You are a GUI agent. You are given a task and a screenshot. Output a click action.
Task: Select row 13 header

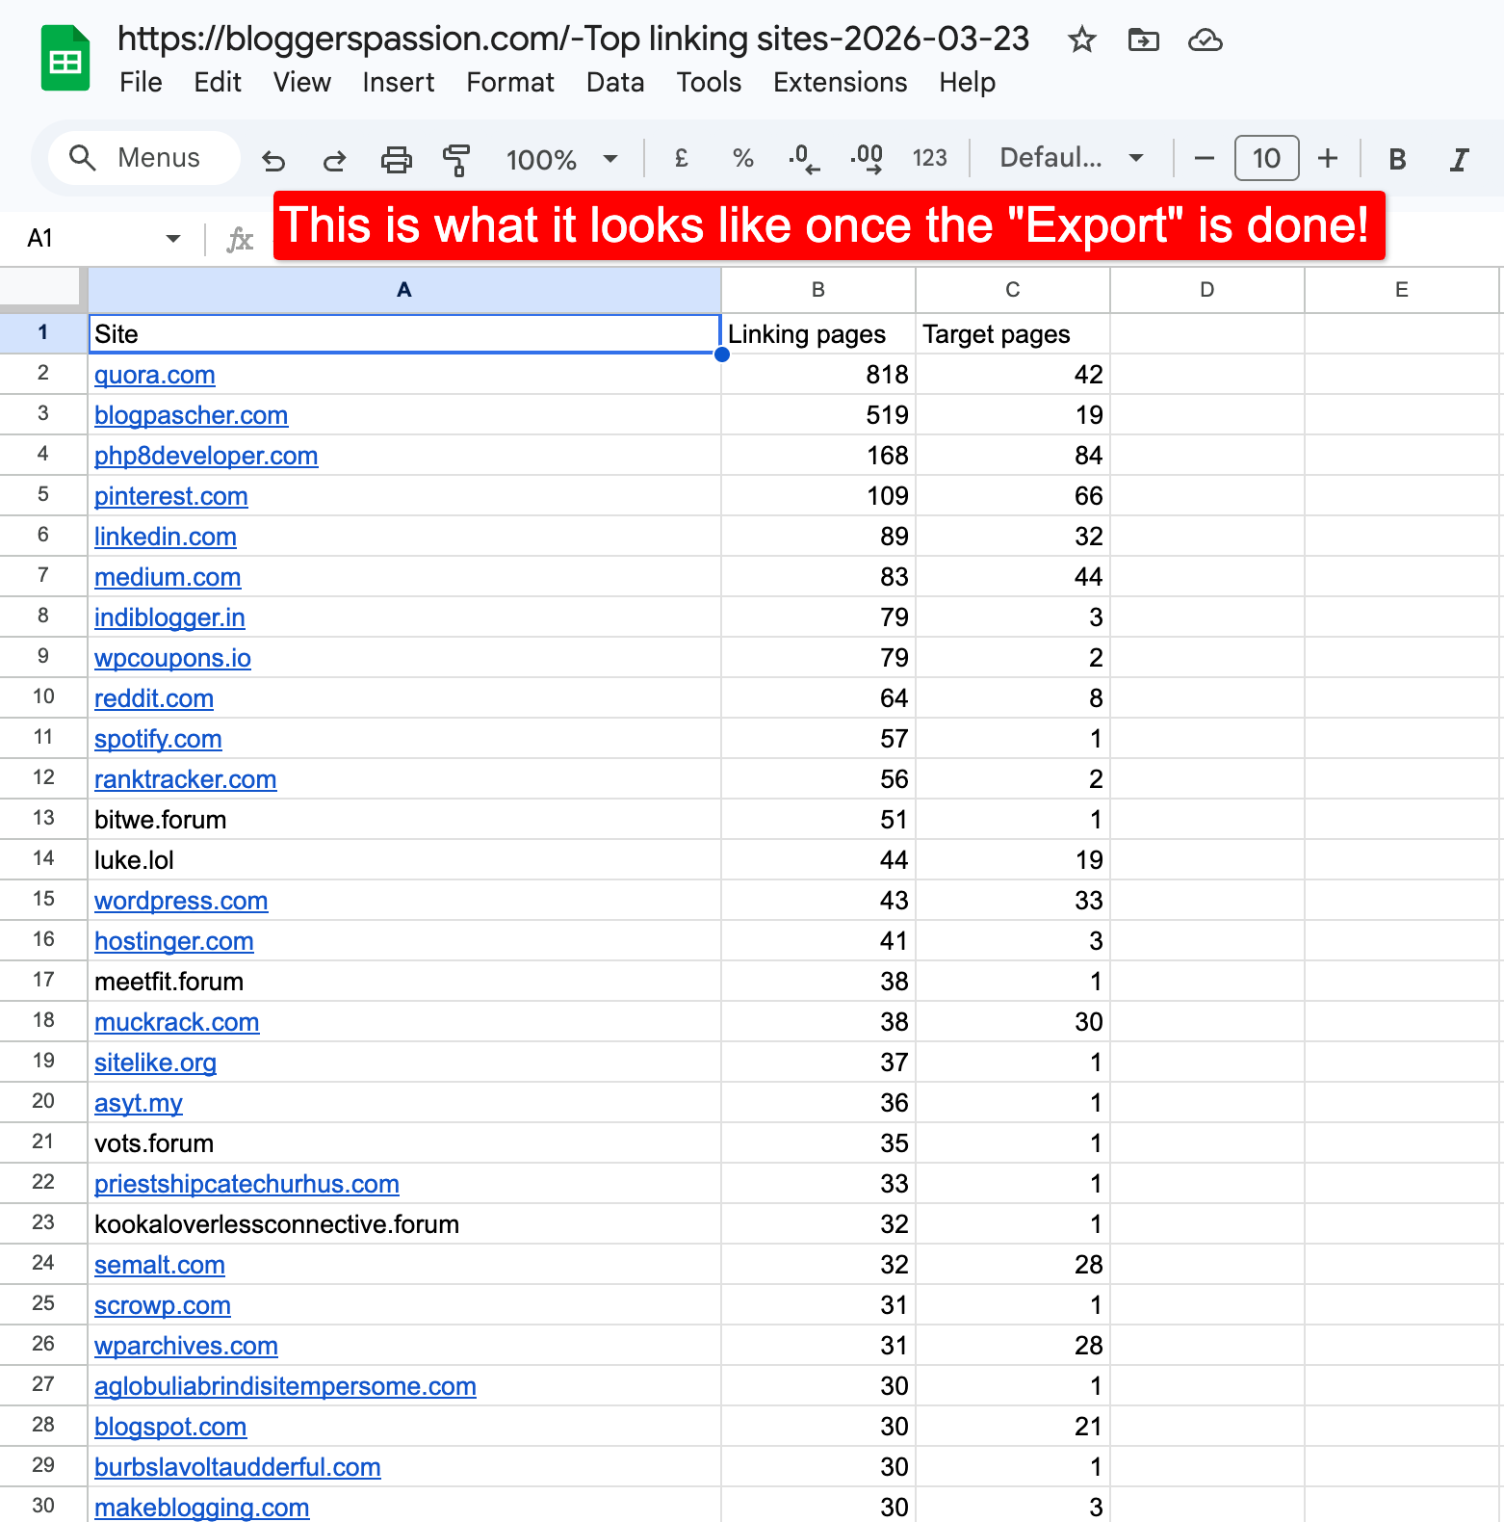43,819
